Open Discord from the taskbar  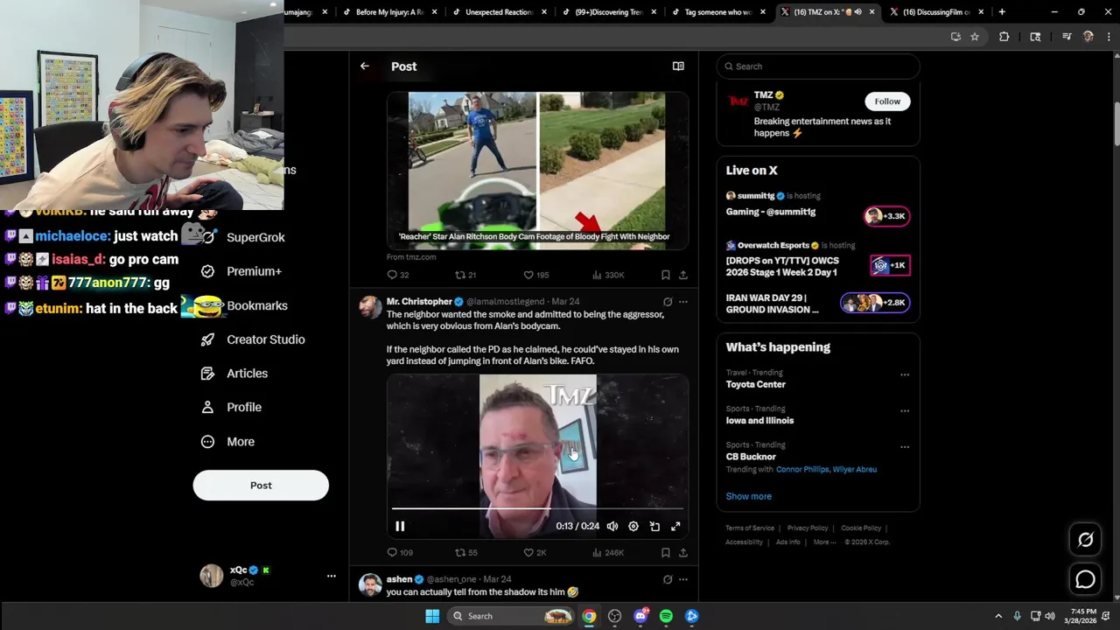640,616
